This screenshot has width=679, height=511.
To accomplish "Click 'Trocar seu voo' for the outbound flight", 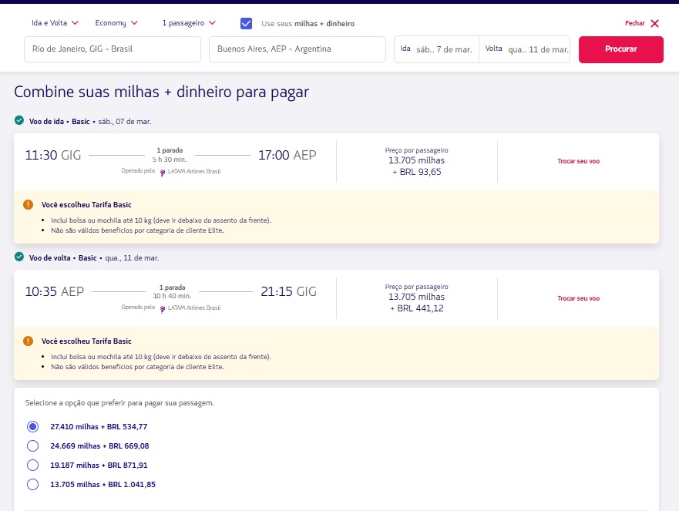I will click(x=578, y=162).
